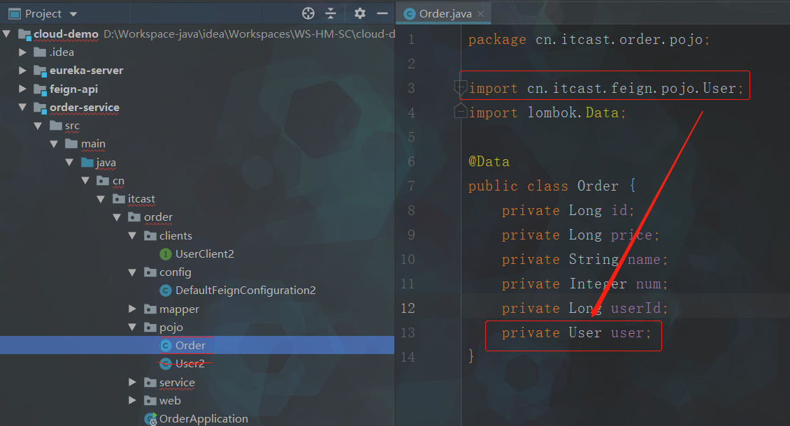The height and width of the screenshot is (426, 790).
Task: Click the Order class icon in tree
Action: pos(166,346)
